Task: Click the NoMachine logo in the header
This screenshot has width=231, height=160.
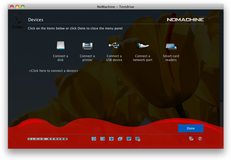Action: (x=185, y=20)
